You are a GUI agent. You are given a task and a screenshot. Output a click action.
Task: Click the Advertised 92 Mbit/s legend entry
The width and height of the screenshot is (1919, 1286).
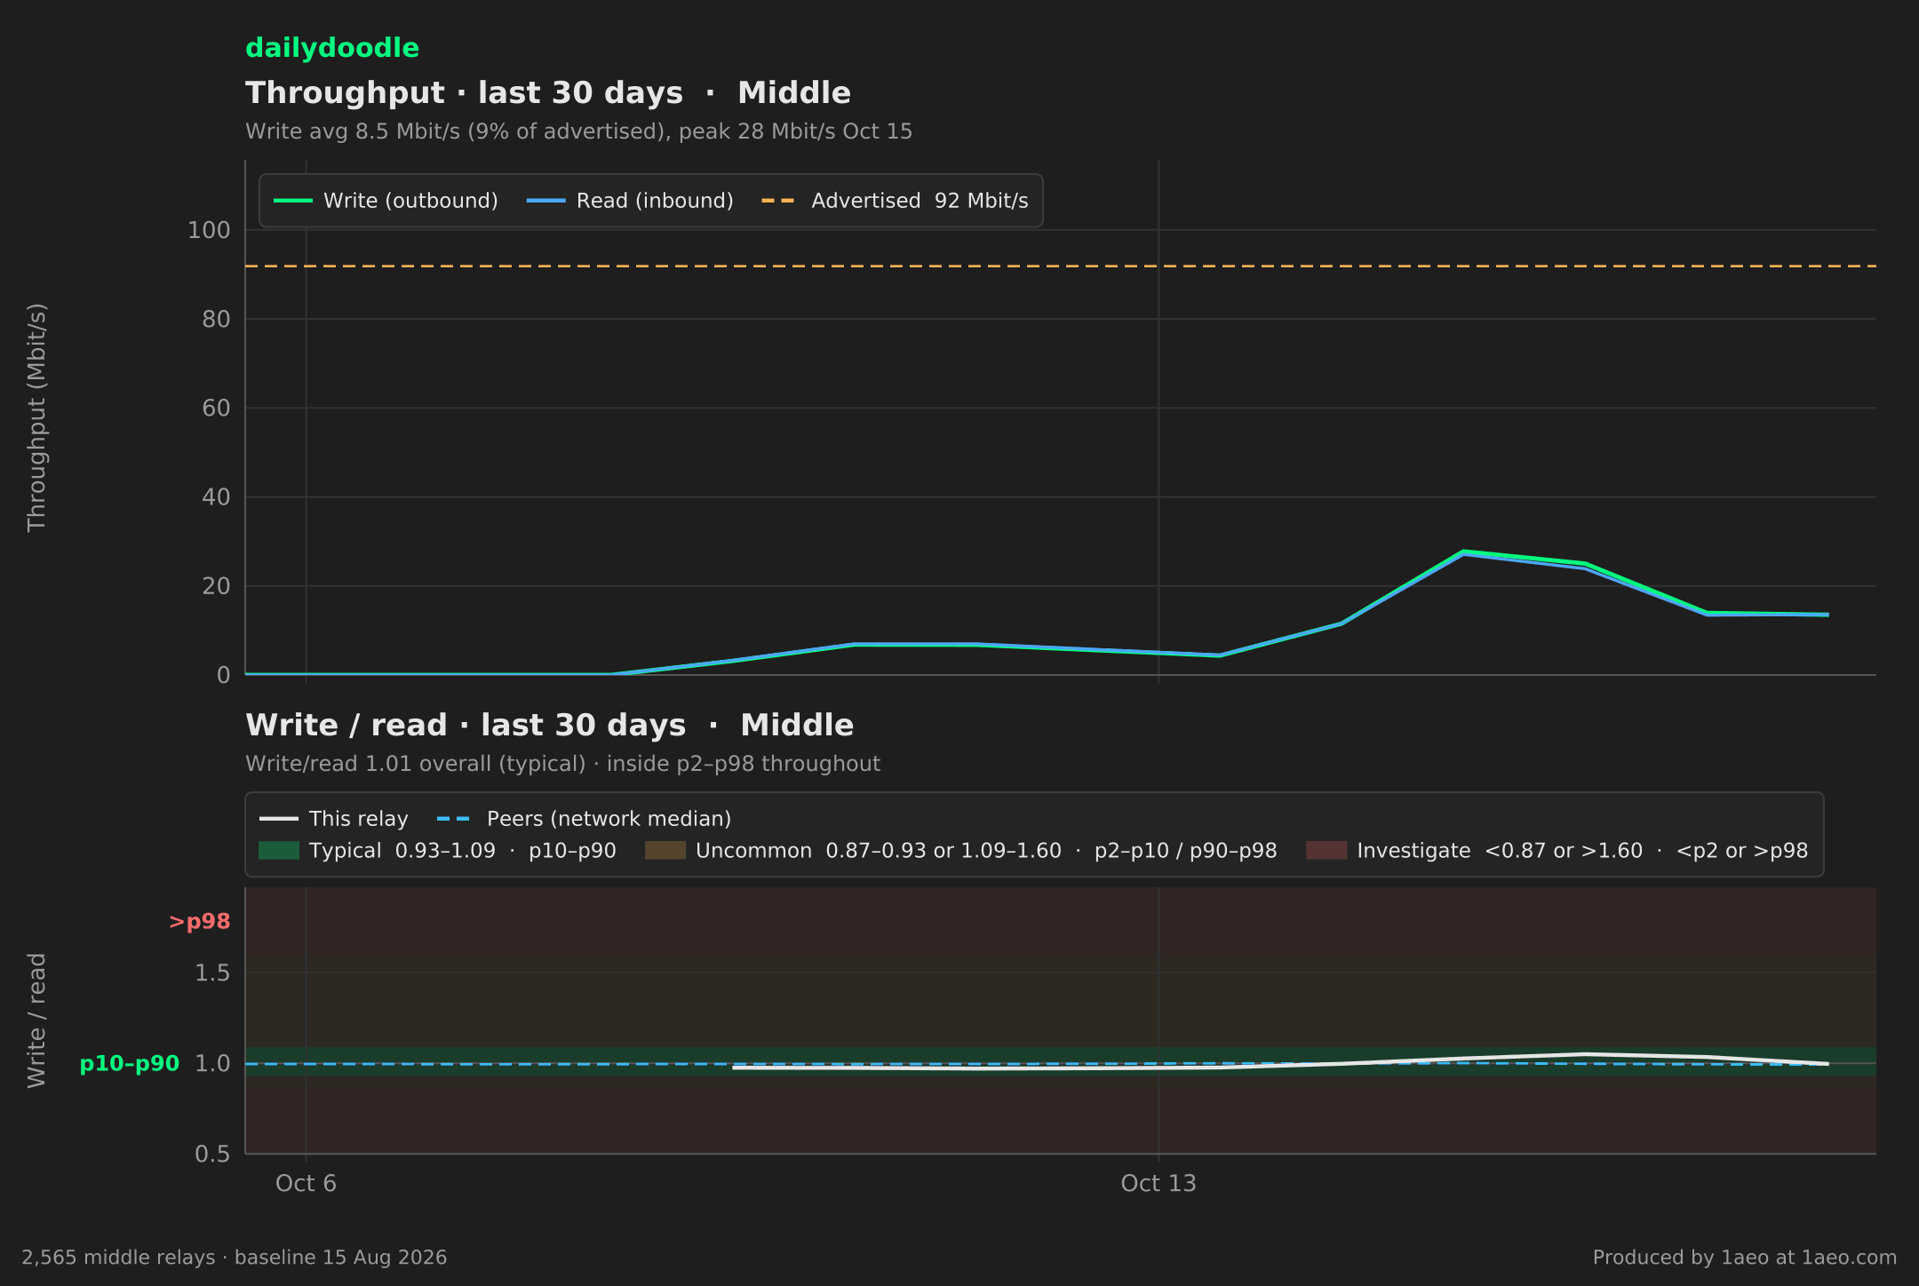[x=895, y=201]
